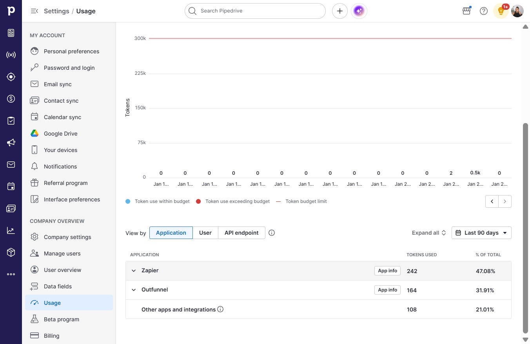Click the red Token use exceeding budget legend dot
Viewport: 530px width, 344px height.
(198, 201)
